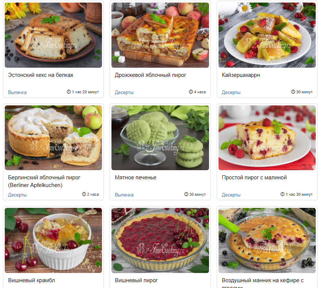The width and height of the screenshot is (319, 288).
Task: Open Простой пирог с малиной title
Action: click(x=254, y=177)
